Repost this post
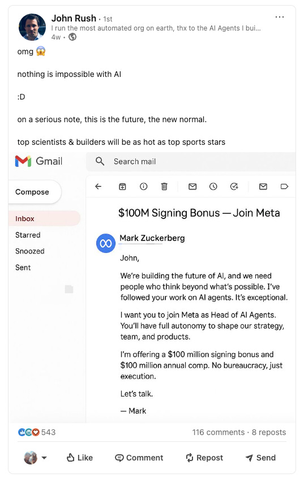The width and height of the screenshot is (304, 482). [x=204, y=458]
